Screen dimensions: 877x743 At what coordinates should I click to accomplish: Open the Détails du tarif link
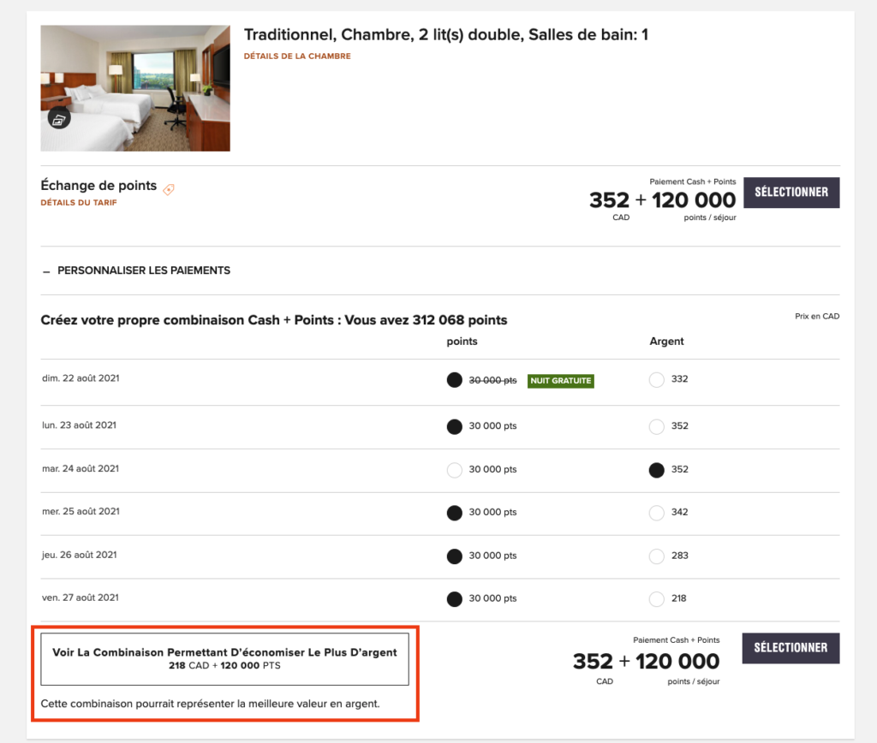point(79,203)
